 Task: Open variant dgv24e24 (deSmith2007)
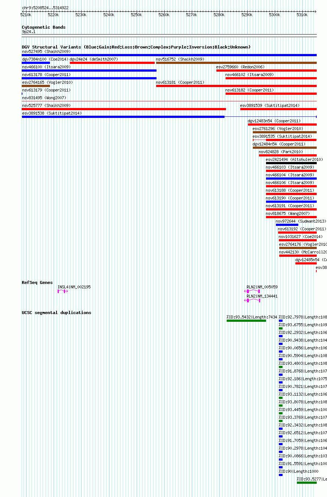[x=94, y=59]
